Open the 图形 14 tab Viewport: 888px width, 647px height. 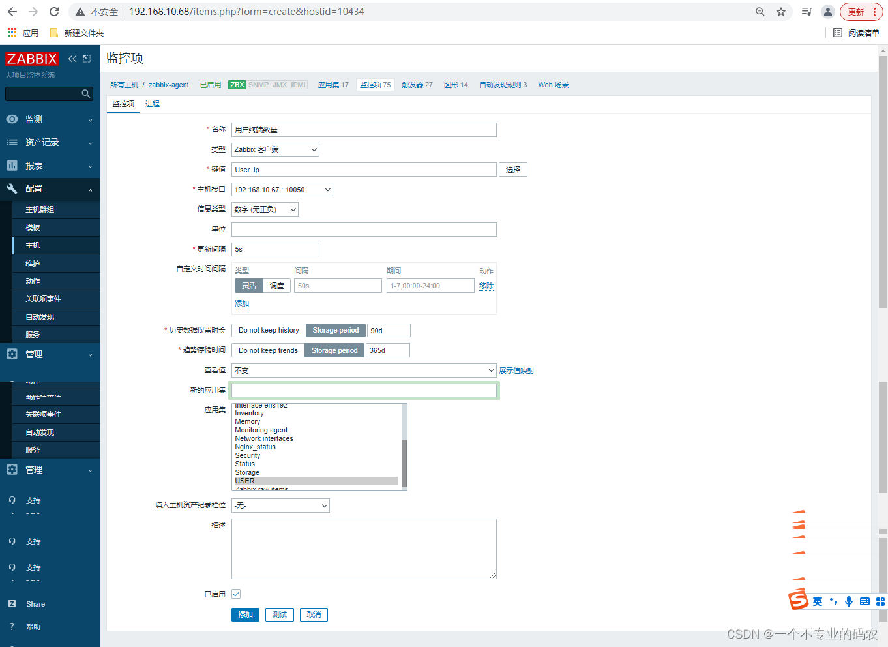click(456, 85)
